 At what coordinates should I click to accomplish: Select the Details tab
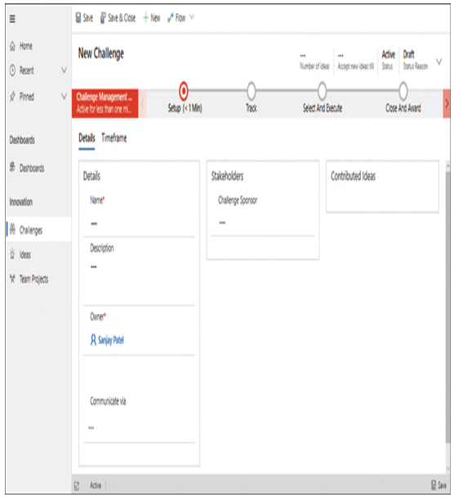(x=87, y=138)
